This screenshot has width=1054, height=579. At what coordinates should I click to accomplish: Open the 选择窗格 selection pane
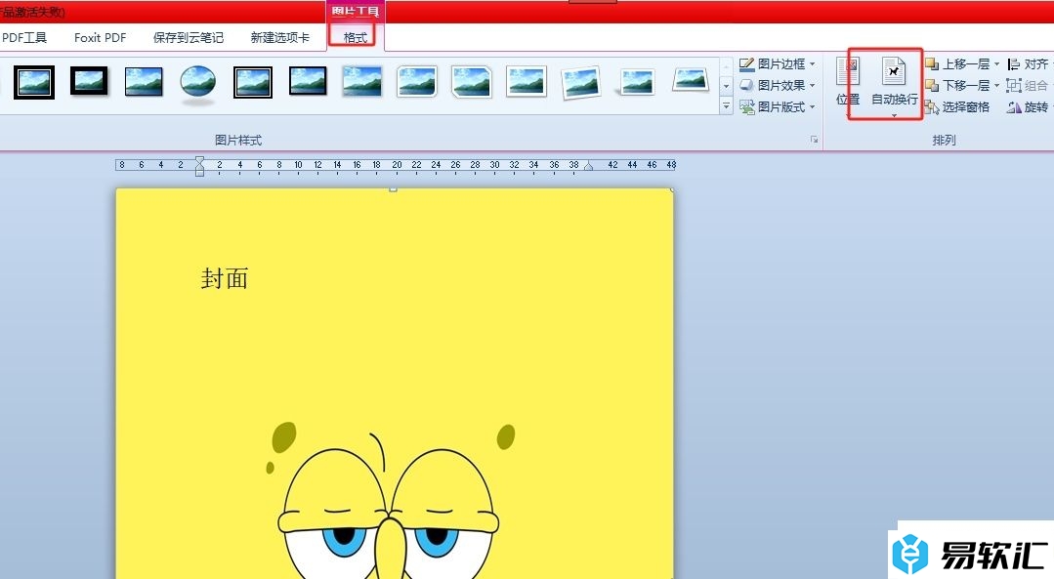tap(957, 106)
